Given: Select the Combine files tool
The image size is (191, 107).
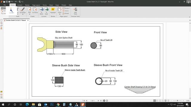Looking at the screenshot, I should [35, 10].
